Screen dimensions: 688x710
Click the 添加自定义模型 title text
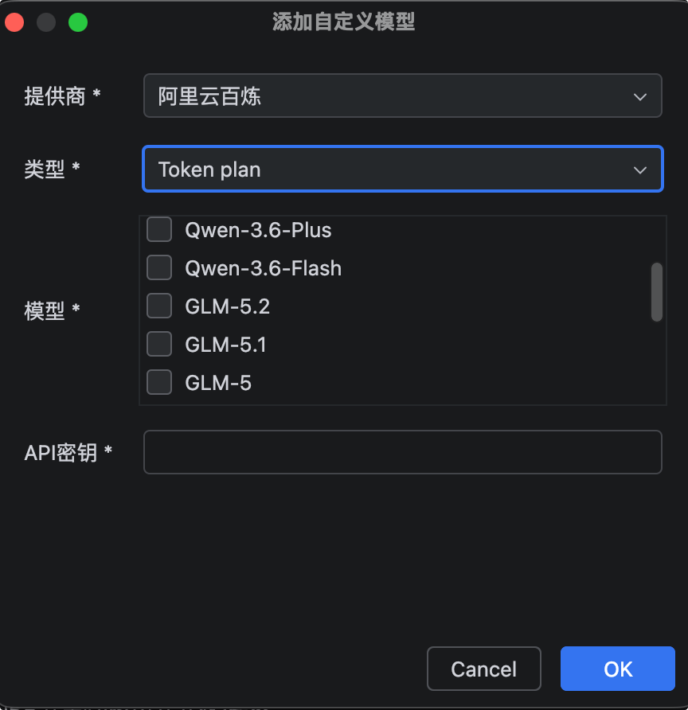(x=344, y=21)
